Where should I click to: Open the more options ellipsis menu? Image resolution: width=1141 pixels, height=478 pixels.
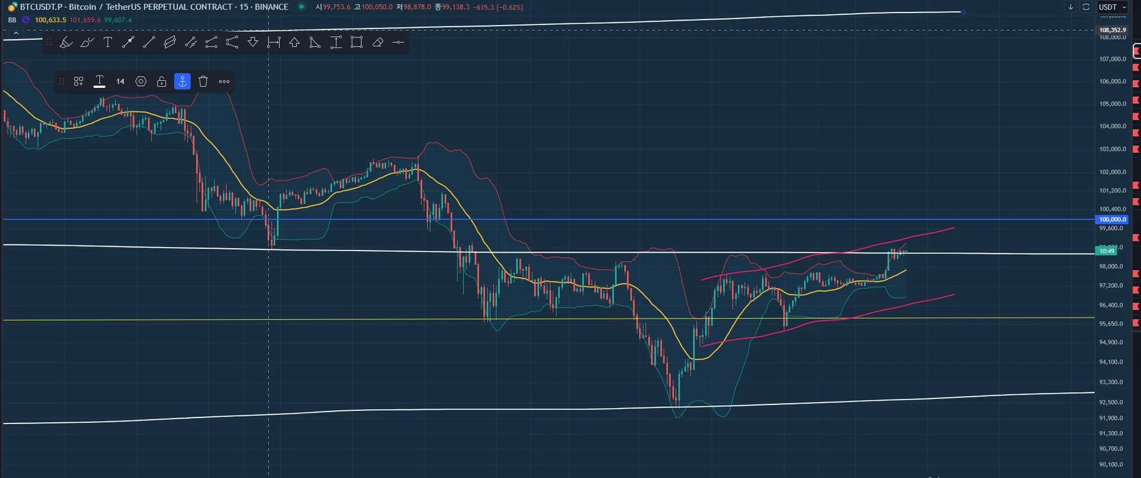click(224, 81)
